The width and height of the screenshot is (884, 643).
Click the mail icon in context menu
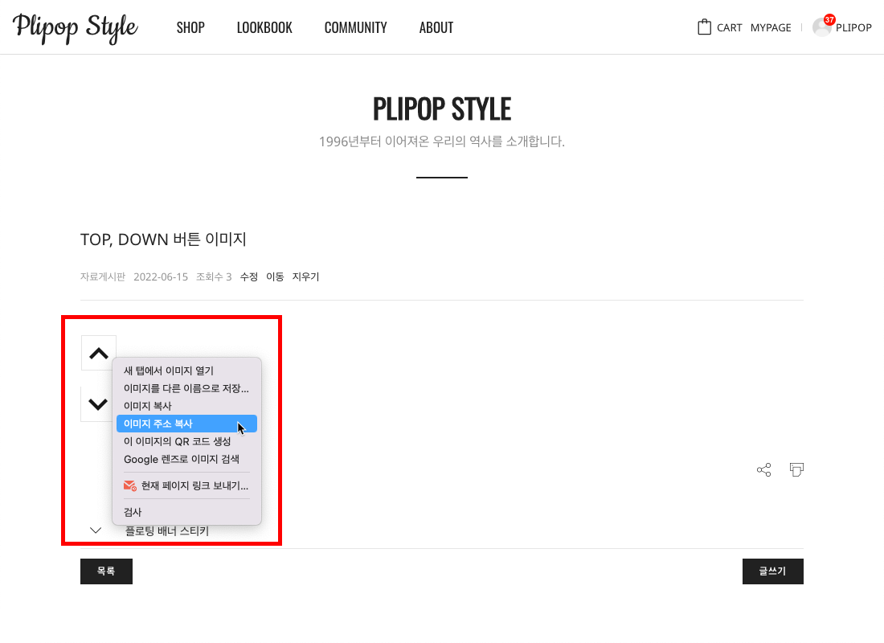click(x=129, y=485)
